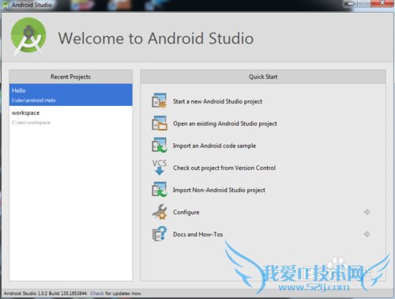Click the I:\dev\android\Hello path text
The width and height of the screenshot is (395, 299).
click(x=33, y=100)
